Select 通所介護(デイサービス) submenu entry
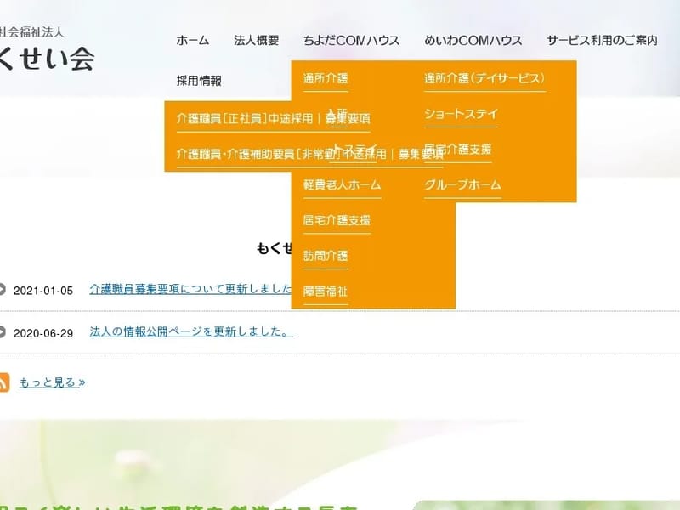Viewport: 680px width, 510px height. pos(484,78)
